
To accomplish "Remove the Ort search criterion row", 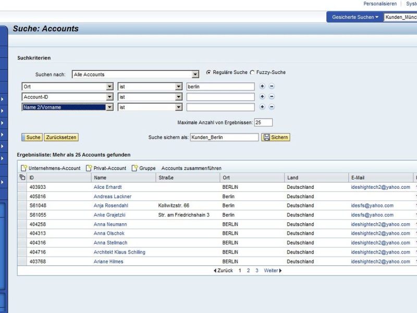I will tap(272, 86).
